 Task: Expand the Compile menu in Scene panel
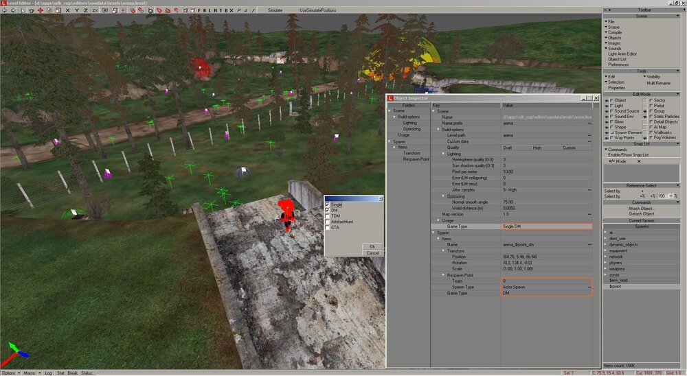pos(614,32)
